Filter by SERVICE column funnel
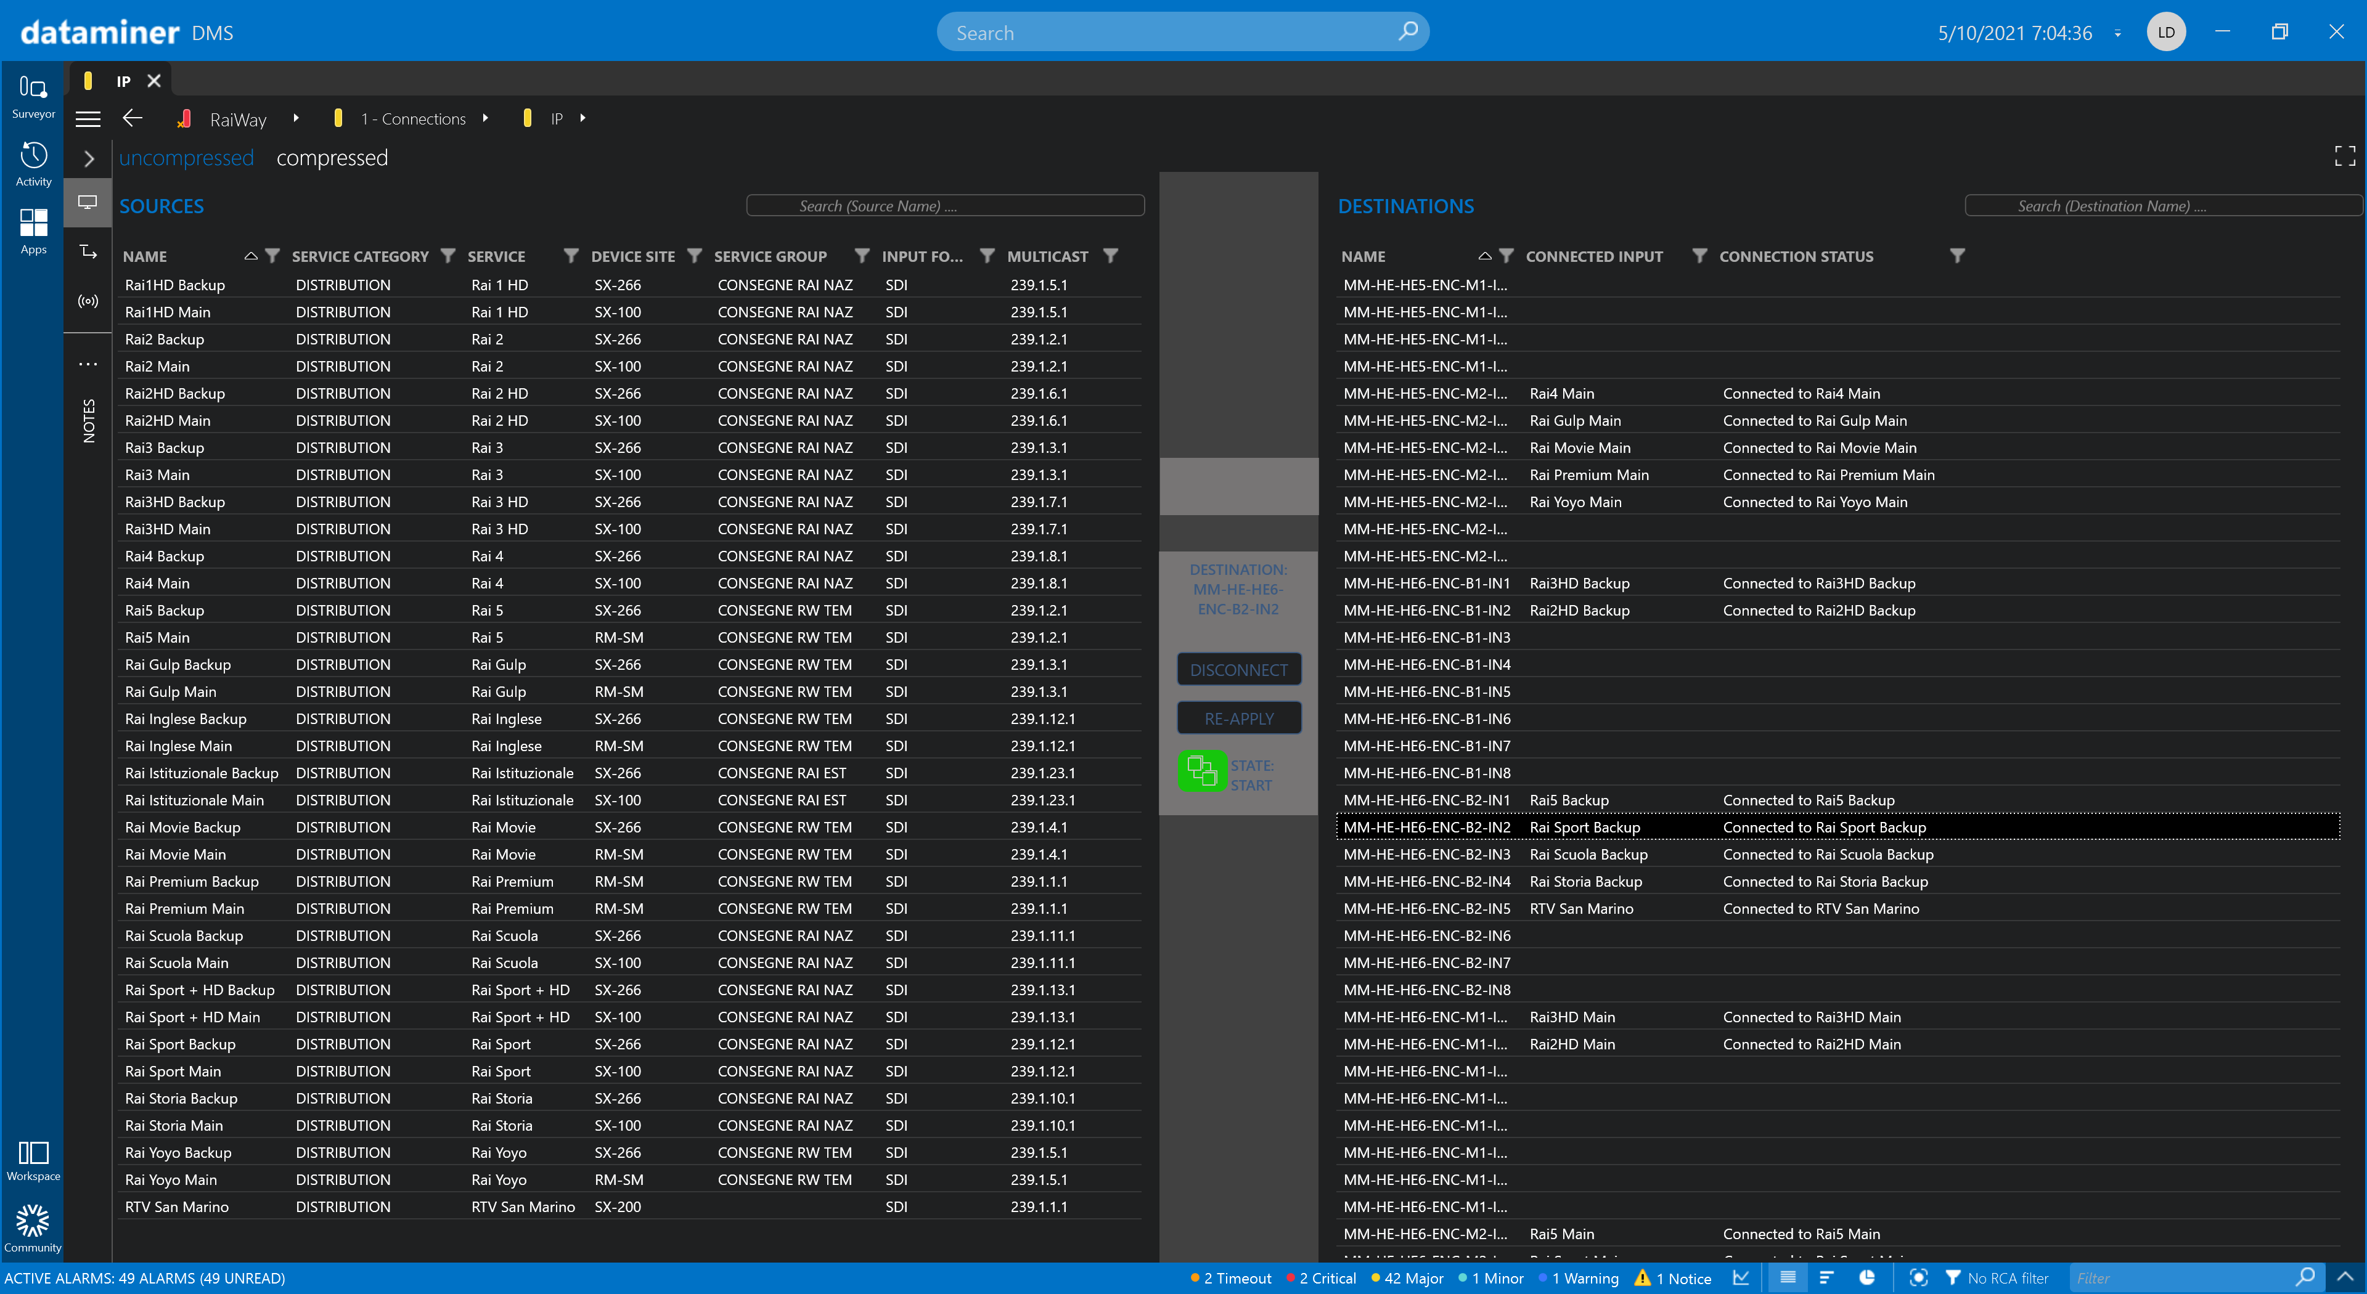Viewport: 2367px width, 1294px height. (x=571, y=255)
